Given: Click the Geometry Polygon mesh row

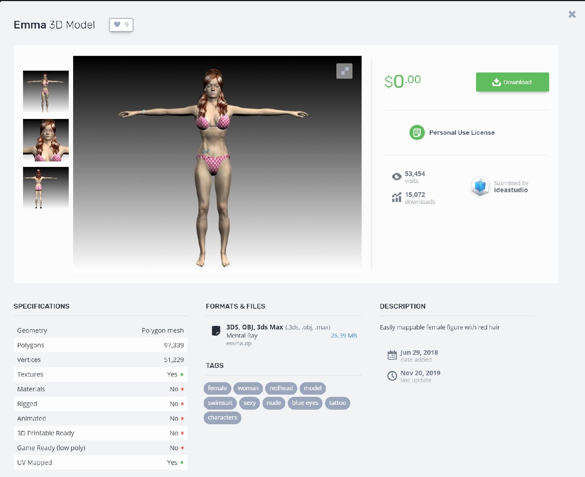Looking at the screenshot, I should (x=101, y=330).
